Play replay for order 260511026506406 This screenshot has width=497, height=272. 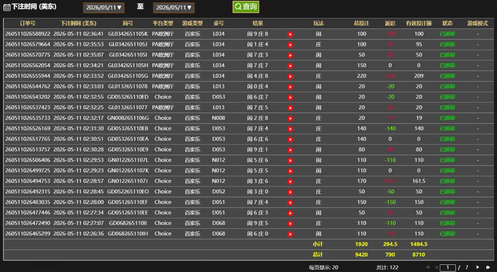(x=290, y=160)
